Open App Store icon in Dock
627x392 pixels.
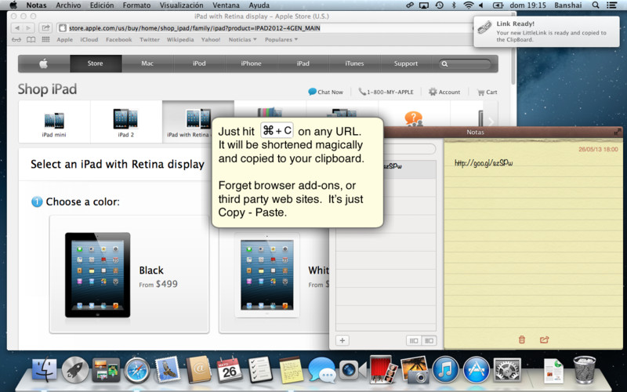[476, 369]
